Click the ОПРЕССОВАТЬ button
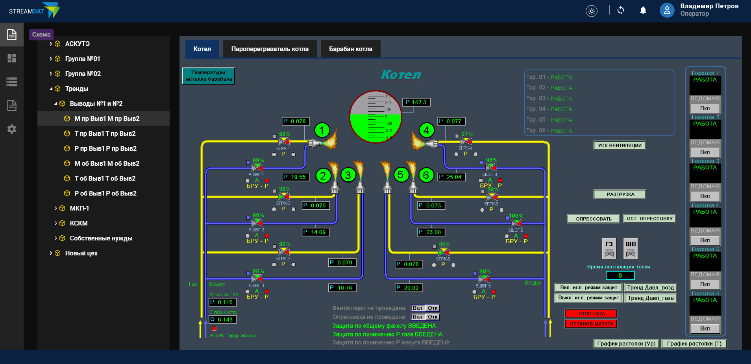The width and height of the screenshot is (751, 364). pyautogui.click(x=593, y=218)
